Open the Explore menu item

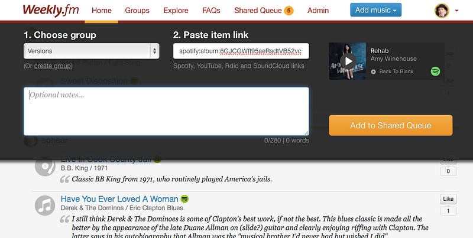click(176, 11)
